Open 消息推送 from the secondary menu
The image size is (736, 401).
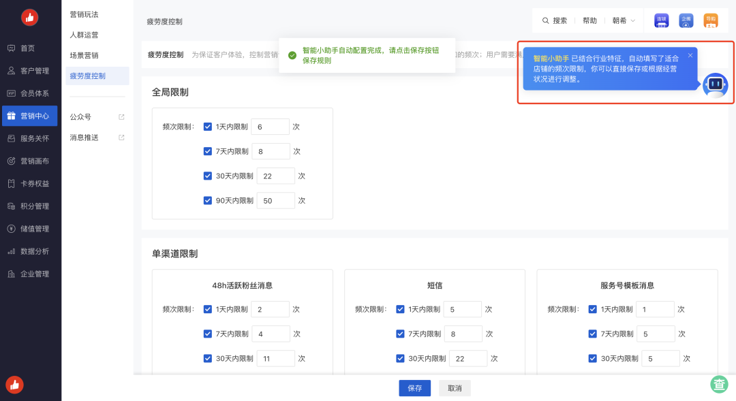tap(86, 137)
